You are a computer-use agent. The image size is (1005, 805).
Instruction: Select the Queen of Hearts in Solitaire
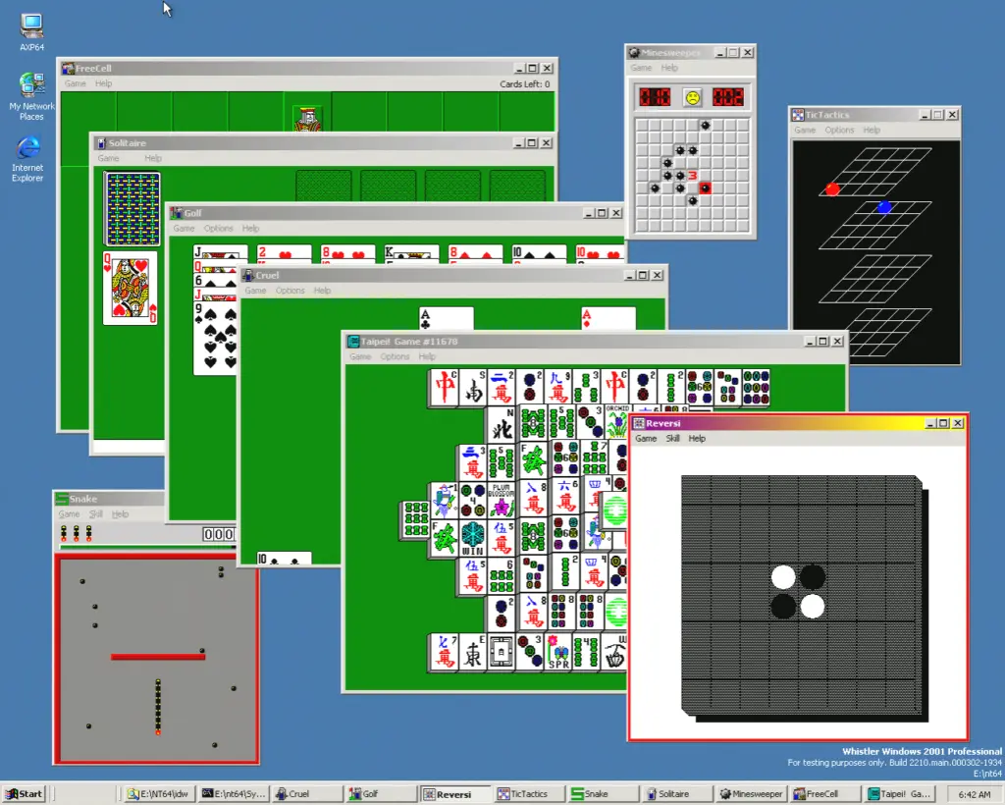tap(131, 288)
